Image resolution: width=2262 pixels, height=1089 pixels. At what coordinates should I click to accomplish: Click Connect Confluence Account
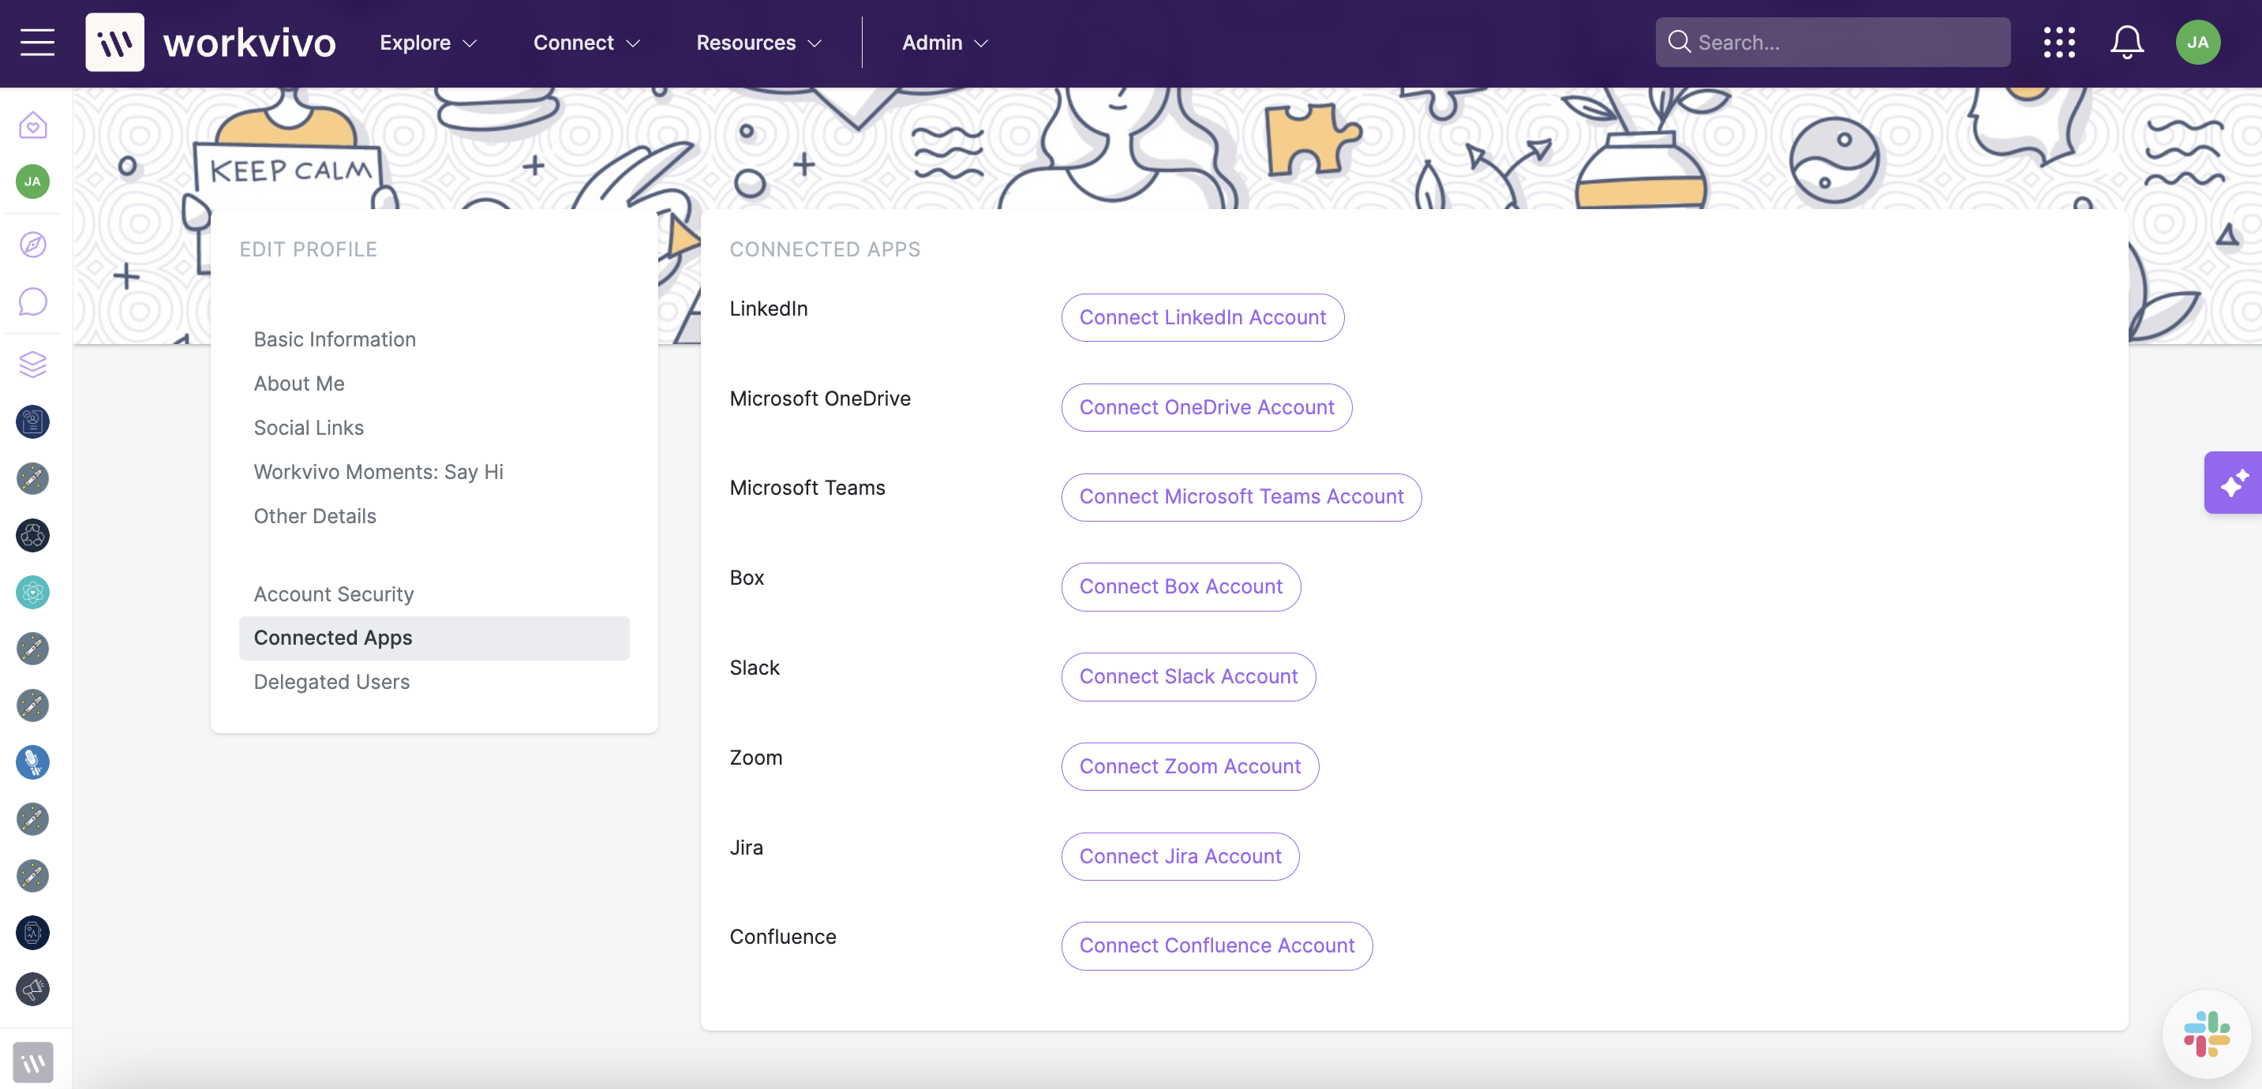(1216, 945)
